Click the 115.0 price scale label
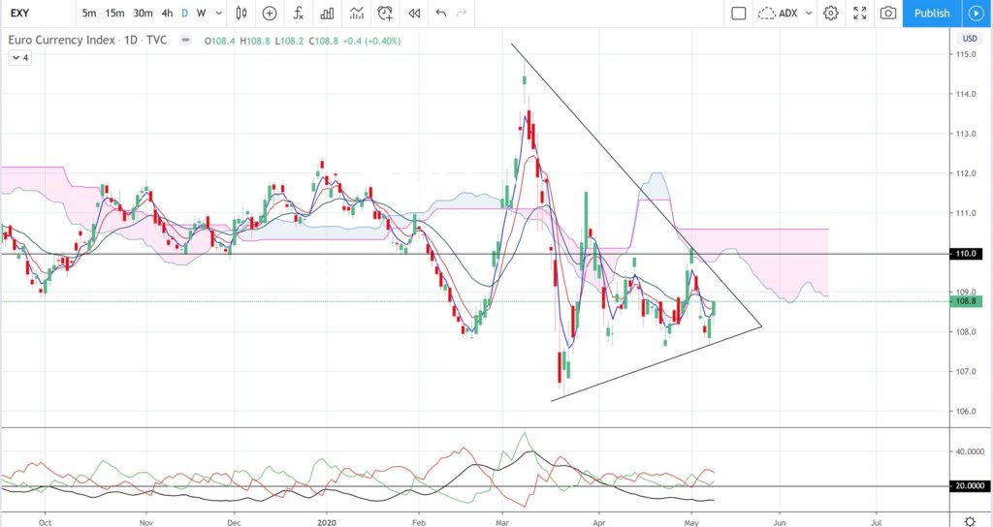 click(966, 54)
